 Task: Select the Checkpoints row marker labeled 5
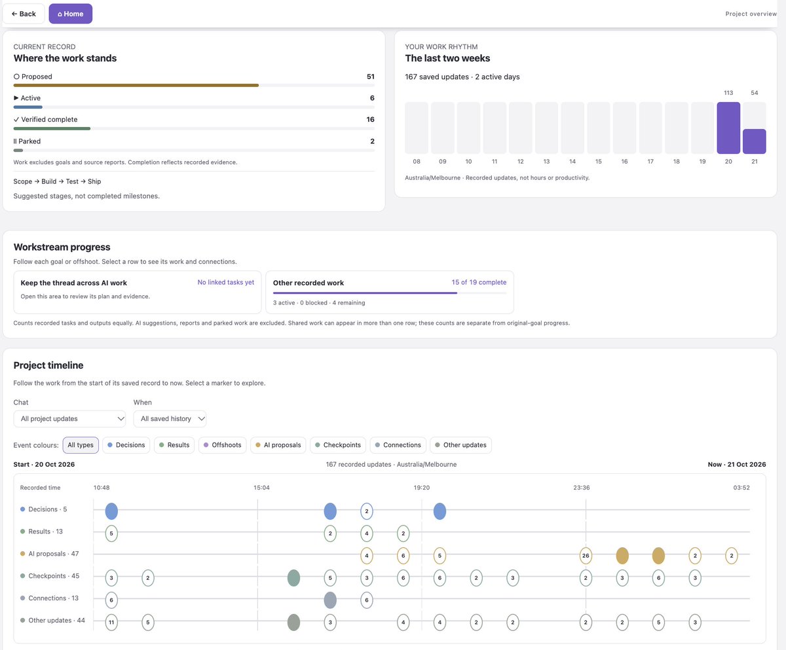point(330,578)
